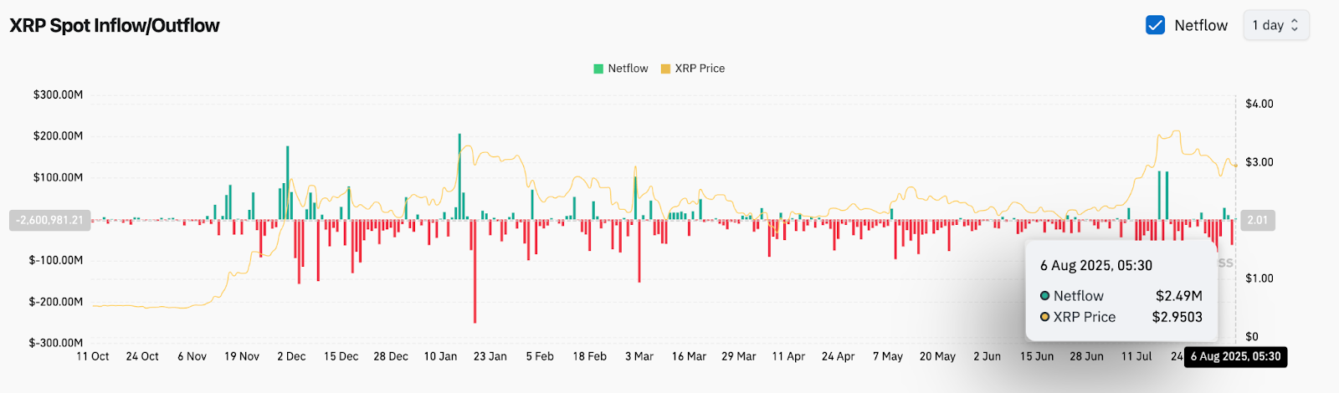Click the XRP Spot Inflow/Outflow chart title
1339x393 pixels.
(115, 26)
